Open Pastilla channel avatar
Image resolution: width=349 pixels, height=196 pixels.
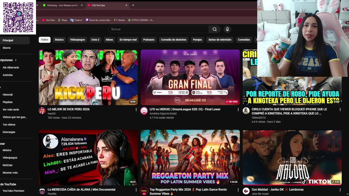click(x=42, y=191)
